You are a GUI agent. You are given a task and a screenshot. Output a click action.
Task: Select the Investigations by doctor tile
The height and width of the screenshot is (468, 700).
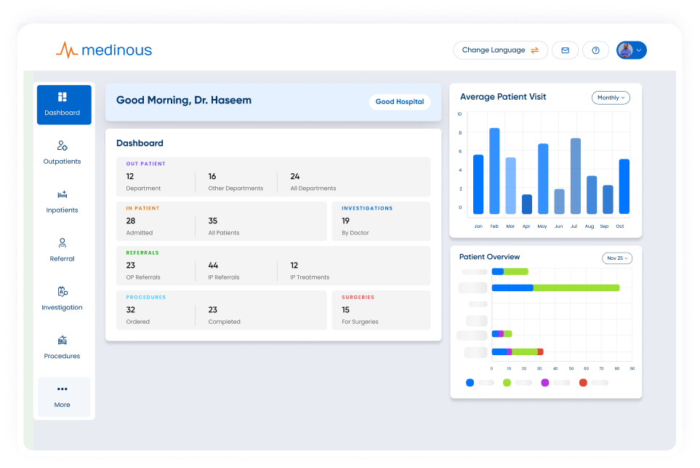click(x=381, y=221)
